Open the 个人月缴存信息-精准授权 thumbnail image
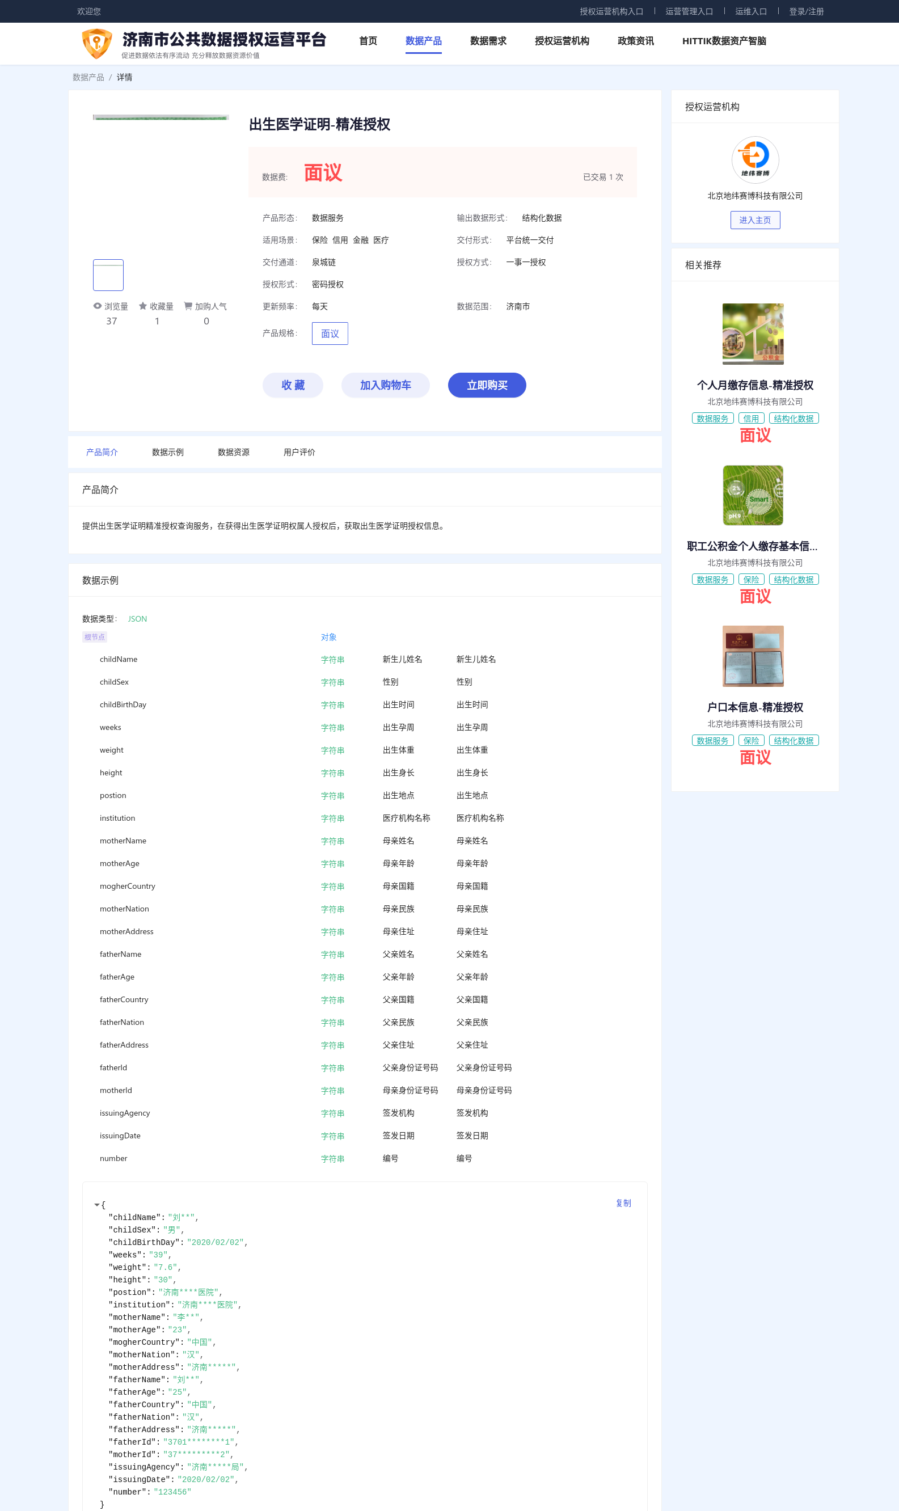This screenshot has width=899, height=1511. [753, 334]
